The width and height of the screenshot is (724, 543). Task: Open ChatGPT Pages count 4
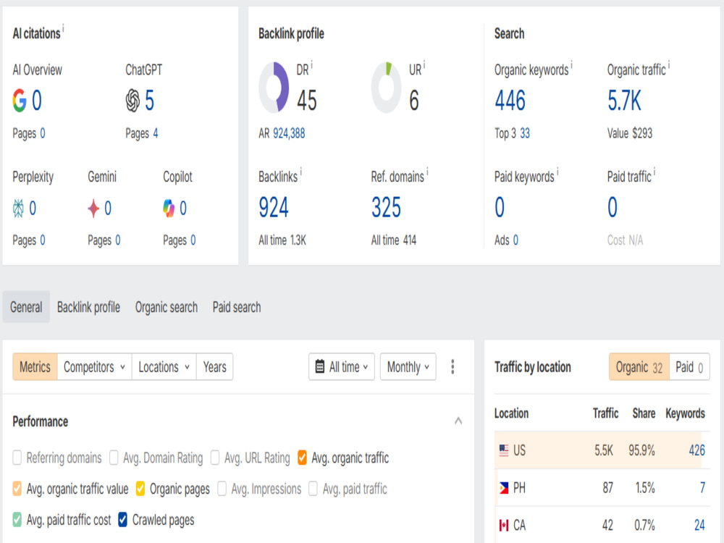(x=156, y=133)
